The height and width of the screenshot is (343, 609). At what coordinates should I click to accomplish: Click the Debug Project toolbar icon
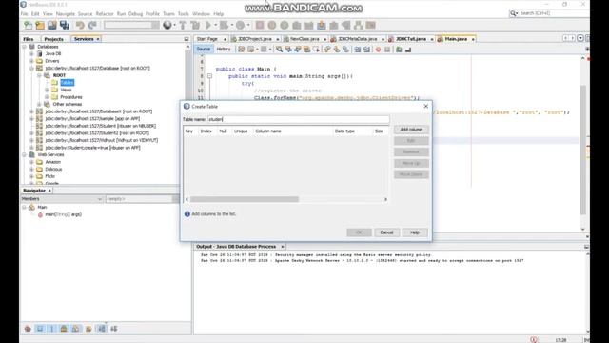[x=225, y=26]
